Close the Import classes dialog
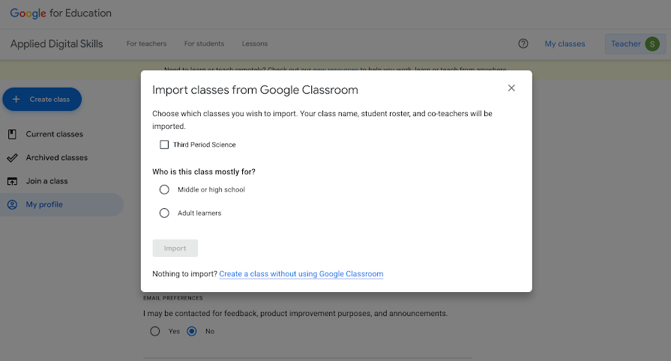 pyautogui.click(x=511, y=88)
